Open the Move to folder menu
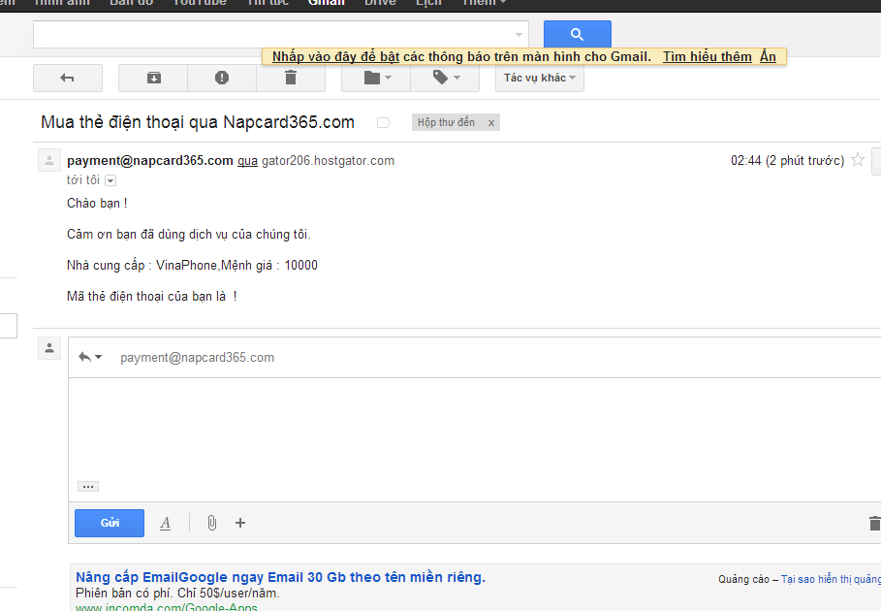 pos(376,78)
